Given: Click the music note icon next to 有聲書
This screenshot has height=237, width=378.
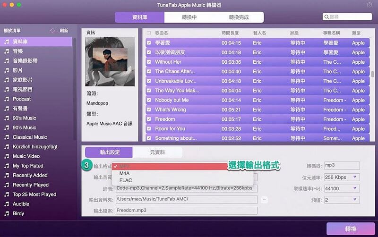Looking at the screenshot, I should point(7,109).
